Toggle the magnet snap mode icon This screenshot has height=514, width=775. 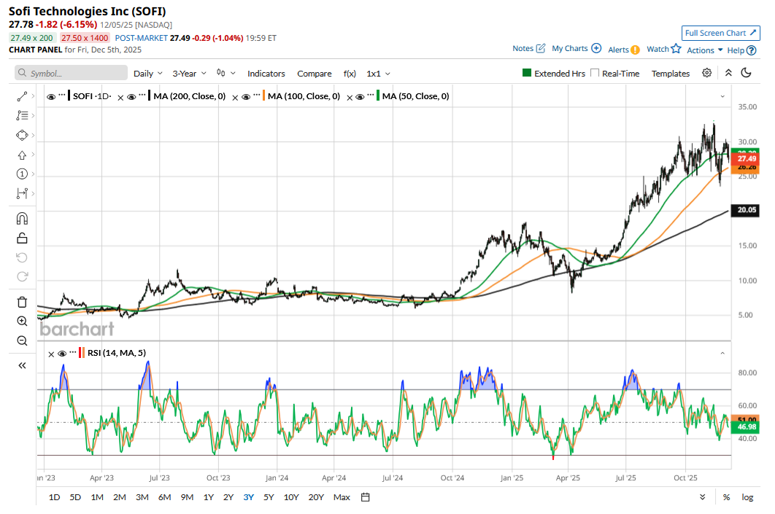pos(22,218)
